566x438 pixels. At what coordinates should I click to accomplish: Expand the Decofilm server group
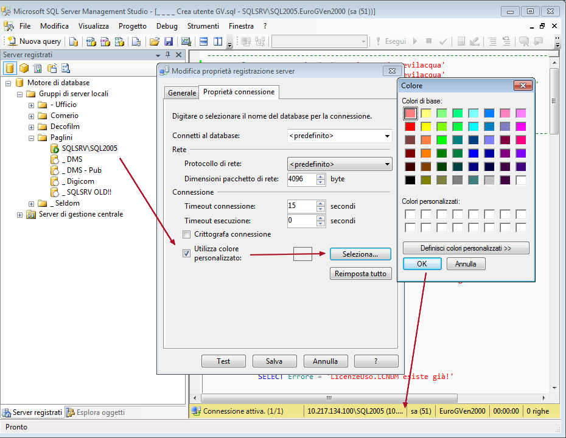click(x=32, y=127)
